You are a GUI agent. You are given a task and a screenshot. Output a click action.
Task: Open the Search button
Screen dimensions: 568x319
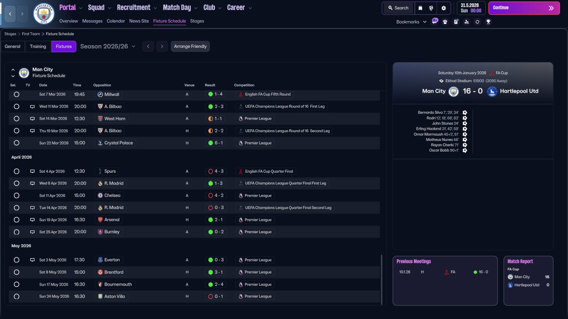point(398,8)
